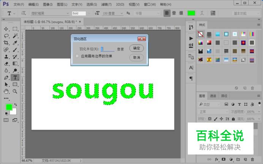Toggle center align text button

174,13
